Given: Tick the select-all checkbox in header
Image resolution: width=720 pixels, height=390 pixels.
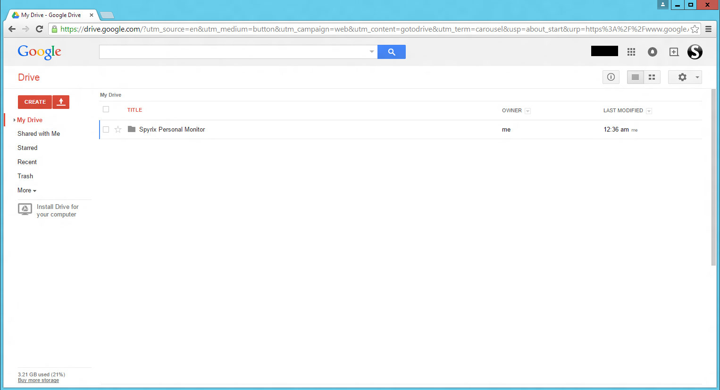Looking at the screenshot, I should 106,109.
